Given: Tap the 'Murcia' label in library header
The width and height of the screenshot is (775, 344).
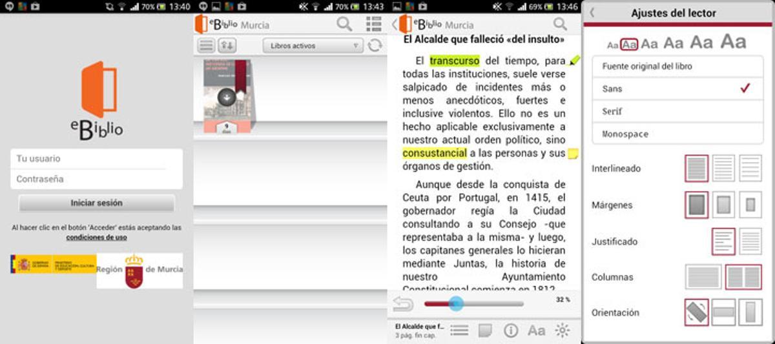Looking at the screenshot, I should (x=255, y=25).
